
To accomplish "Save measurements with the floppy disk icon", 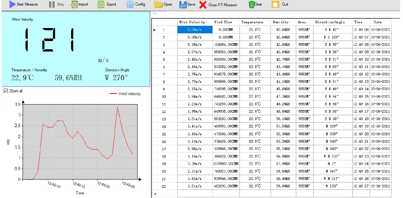I will [183, 4].
